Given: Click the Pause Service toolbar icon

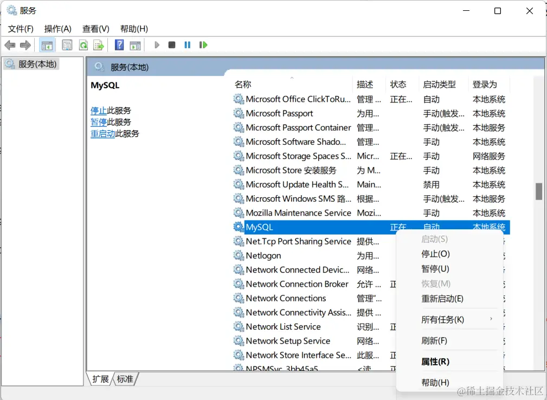Looking at the screenshot, I should pos(188,45).
